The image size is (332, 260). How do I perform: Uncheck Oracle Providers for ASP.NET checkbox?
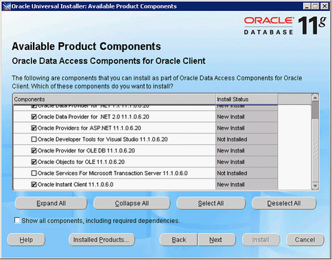pos(34,128)
